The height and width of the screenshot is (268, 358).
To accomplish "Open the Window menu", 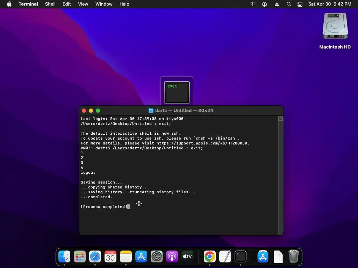I will coord(104,4).
